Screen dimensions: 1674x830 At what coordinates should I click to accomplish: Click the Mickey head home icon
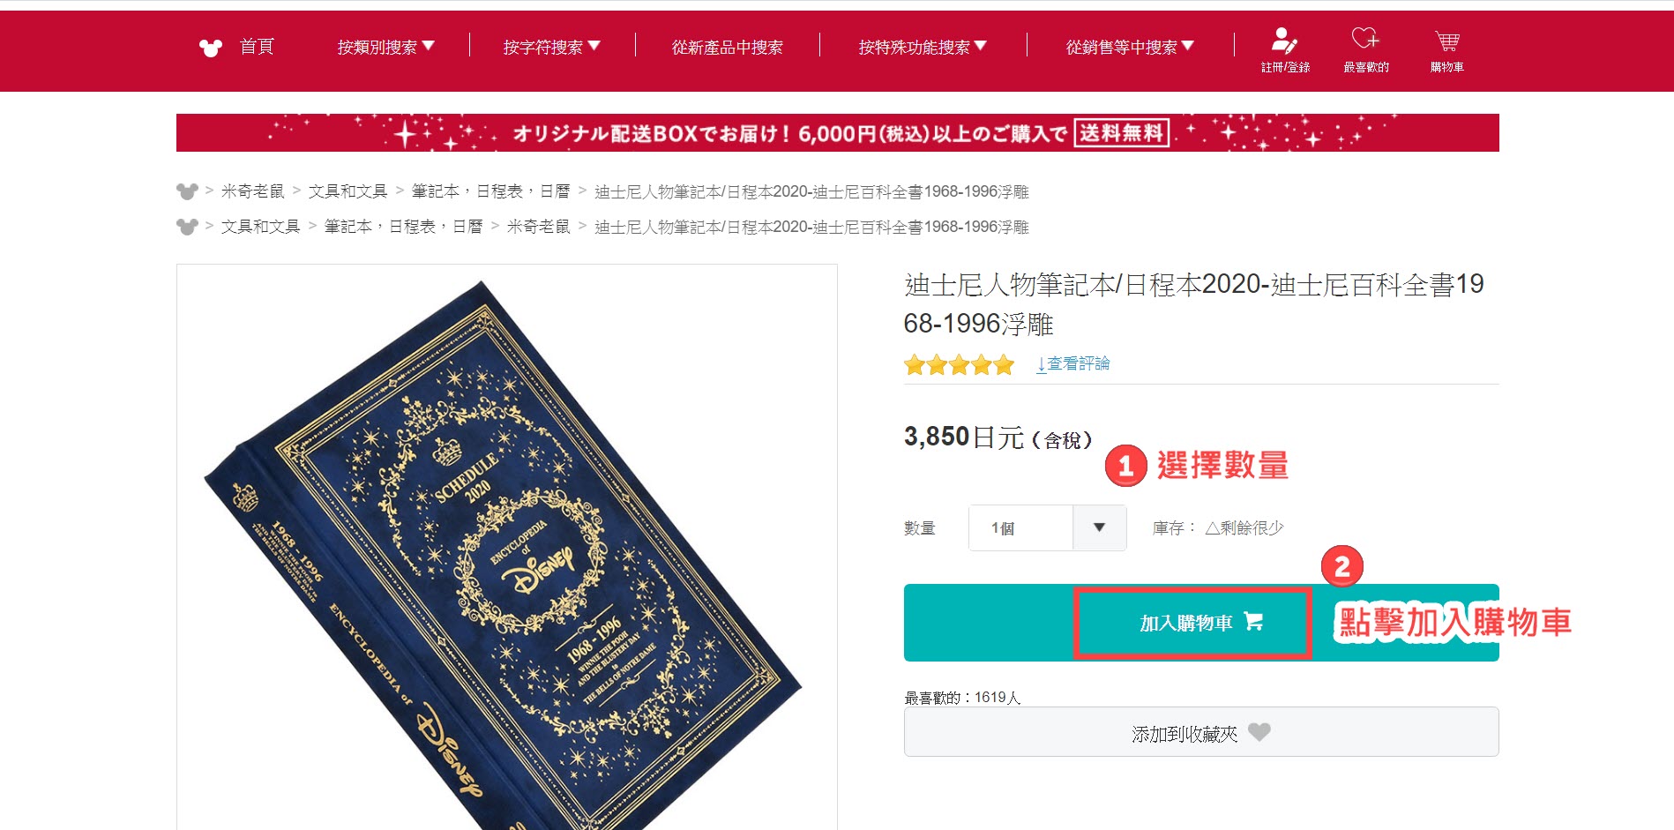click(211, 47)
